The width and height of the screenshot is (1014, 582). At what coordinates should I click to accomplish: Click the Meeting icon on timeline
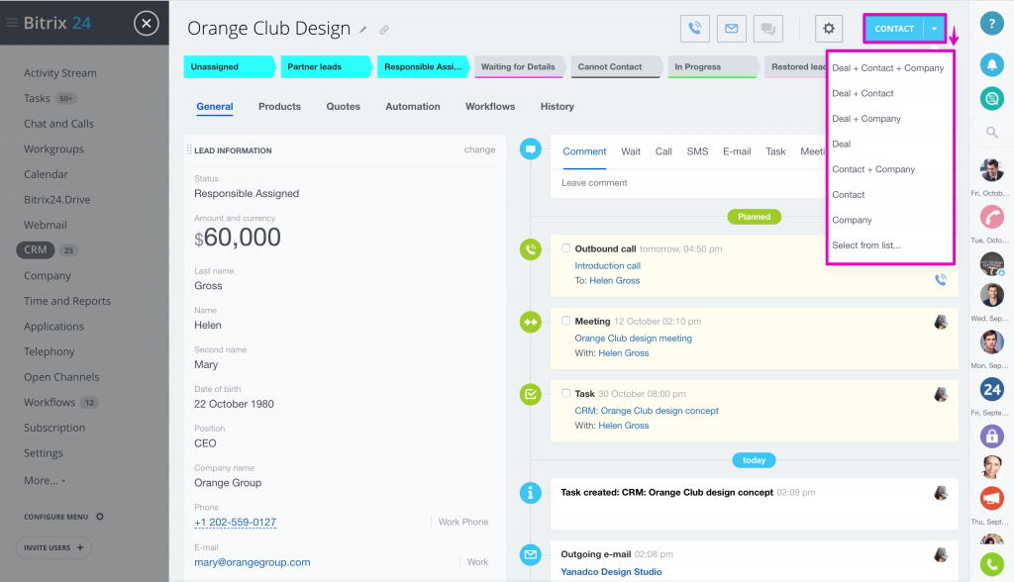(531, 322)
